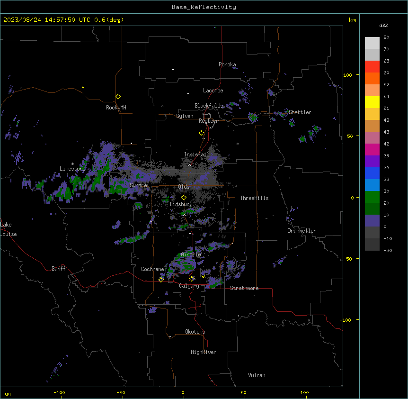Image resolution: width=408 pixels, height=399 pixels.
Task: Select the red 60–65 dBZ legend swatch
Action: (x=372, y=67)
